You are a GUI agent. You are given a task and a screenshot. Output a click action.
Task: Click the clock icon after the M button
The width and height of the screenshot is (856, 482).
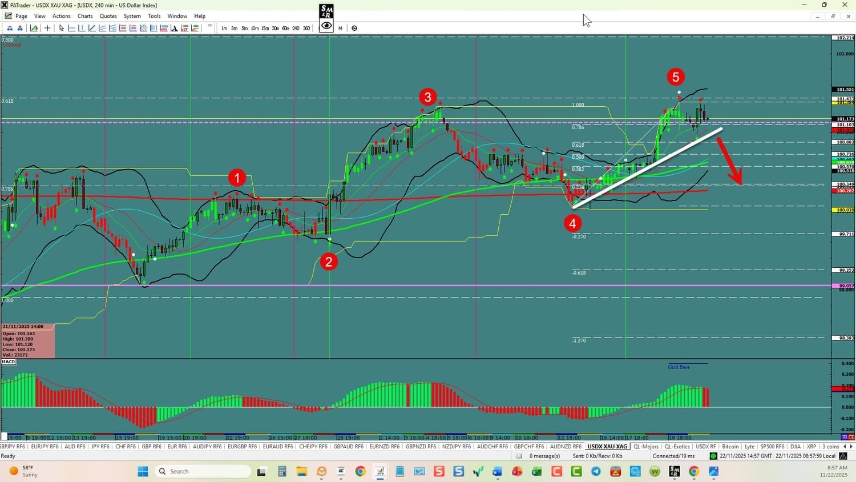(x=354, y=28)
